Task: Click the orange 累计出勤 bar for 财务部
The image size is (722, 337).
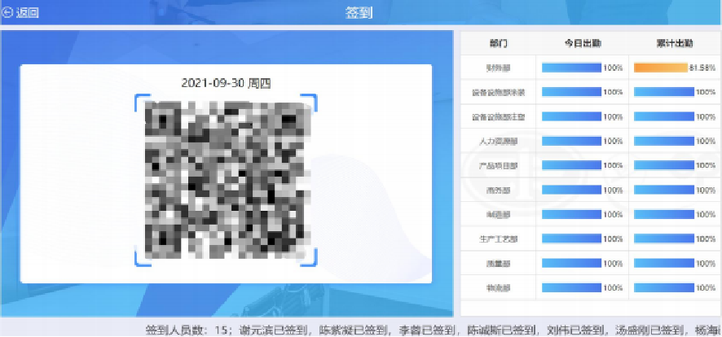Action: tap(661, 68)
